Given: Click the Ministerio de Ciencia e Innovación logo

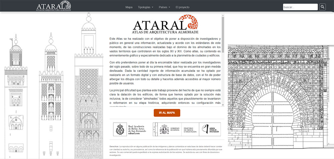Looking at the screenshot, I should tap(190, 129).
